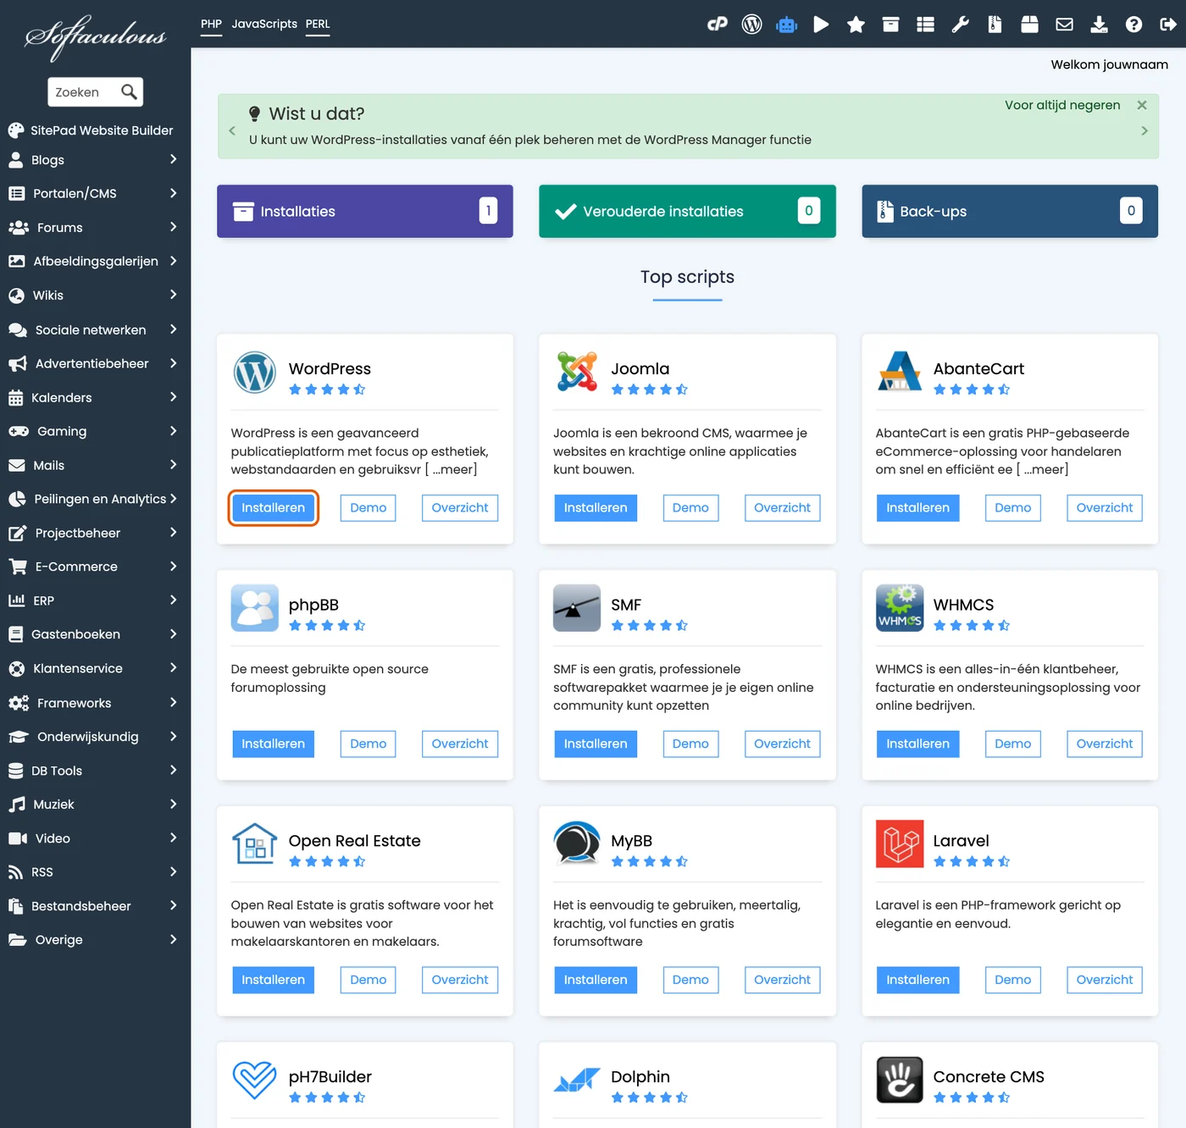This screenshot has width=1186, height=1128.
Task: Show previous tip with left arrow
Action: coord(232,131)
